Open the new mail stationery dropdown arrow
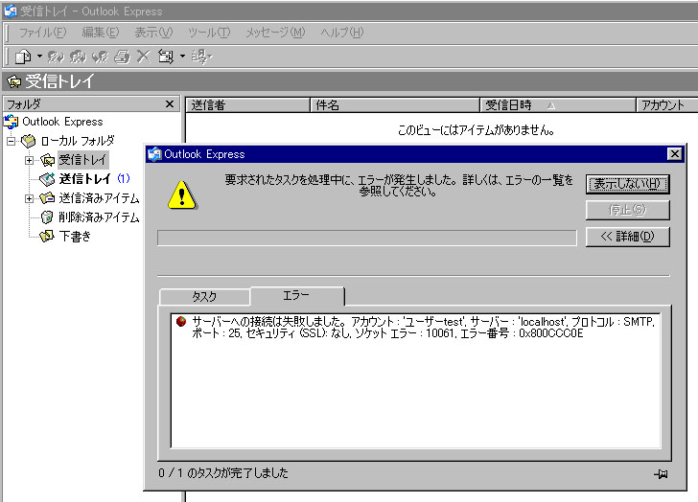 pyautogui.click(x=39, y=57)
